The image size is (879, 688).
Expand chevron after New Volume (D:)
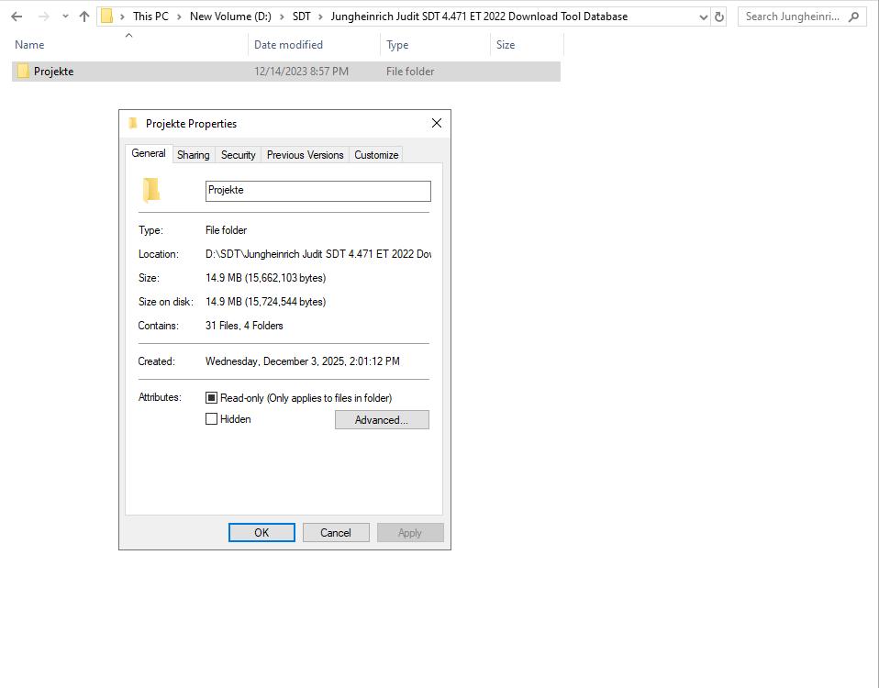tap(282, 17)
